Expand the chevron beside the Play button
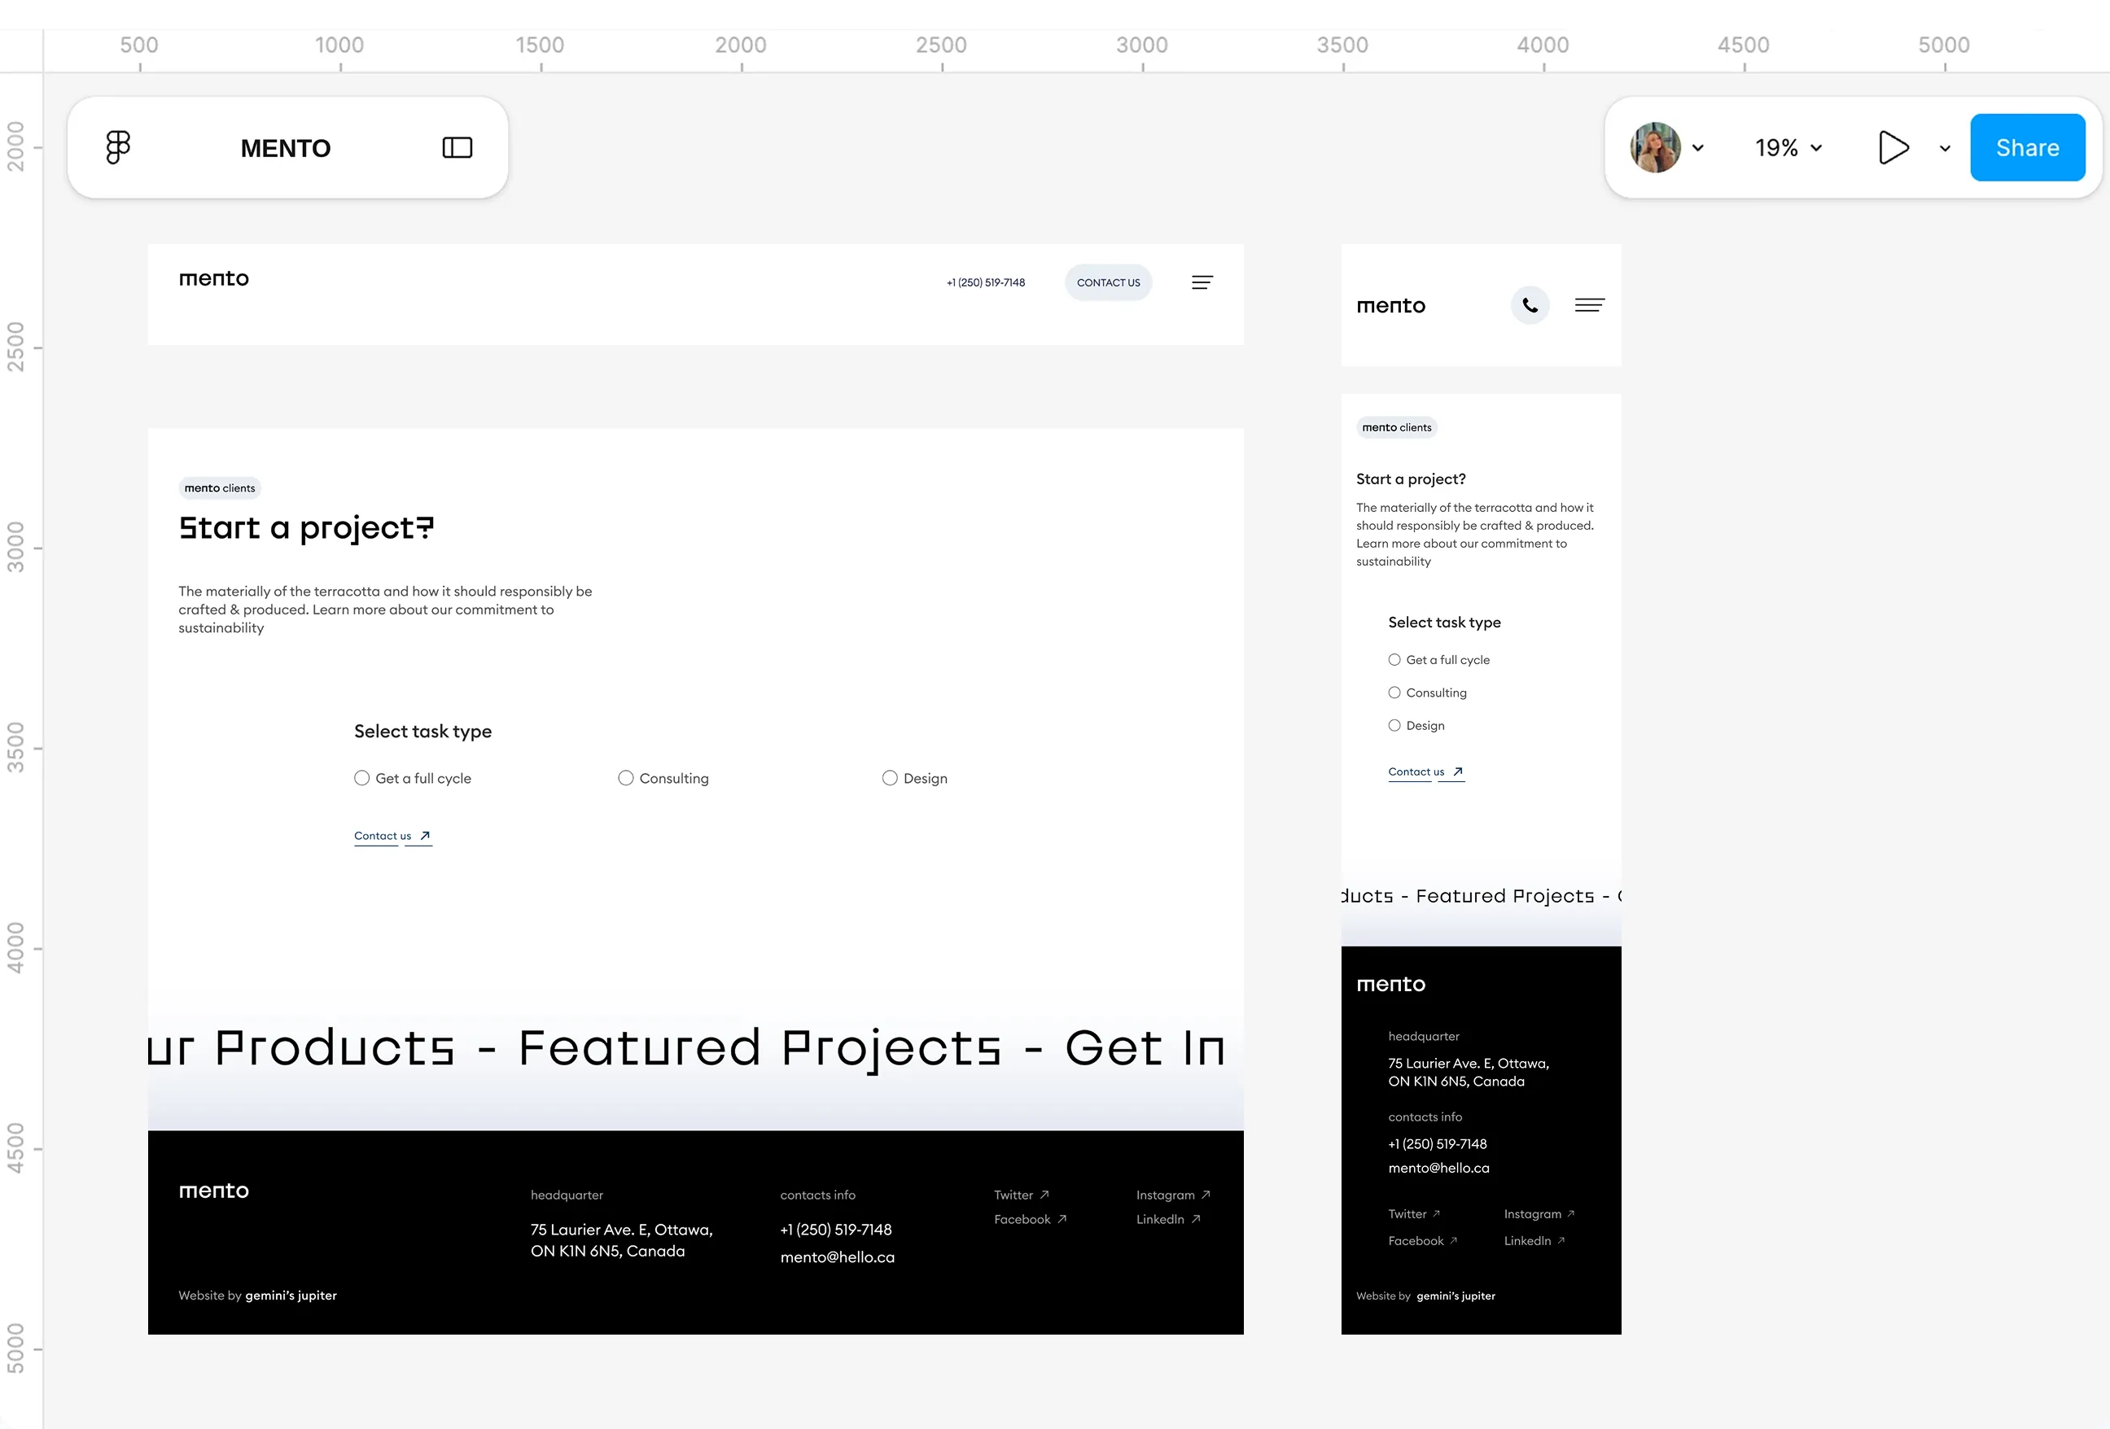Screen dimensions: 2110x1429 coord(1945,148)
